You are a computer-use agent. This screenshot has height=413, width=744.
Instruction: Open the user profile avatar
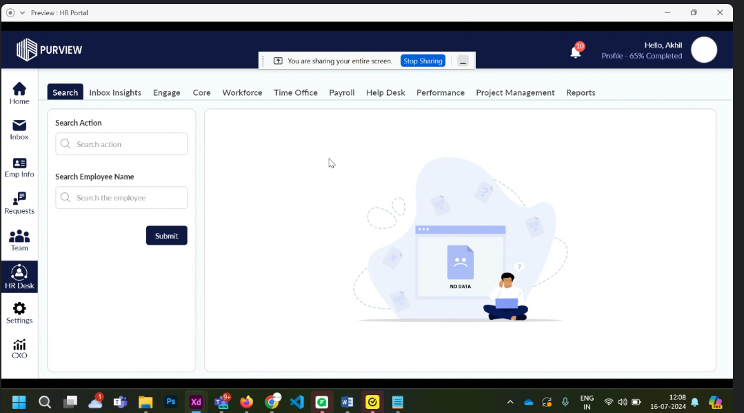tap(703, 50)
